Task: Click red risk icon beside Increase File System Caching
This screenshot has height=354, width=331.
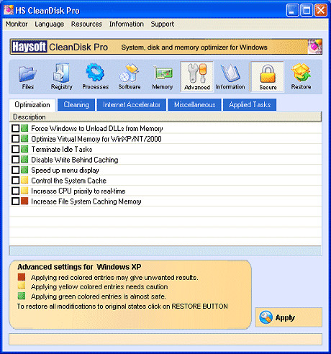Action: (x=24, y=201)
